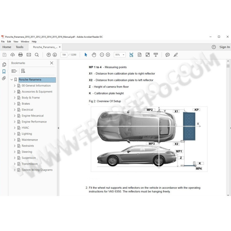
Task: Click the upload to cloud icon
Action: (13, 55)
